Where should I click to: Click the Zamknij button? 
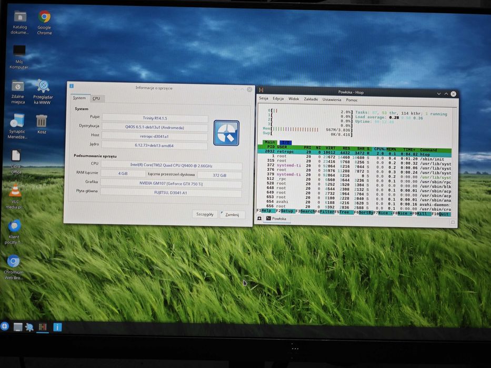(233, 214)
